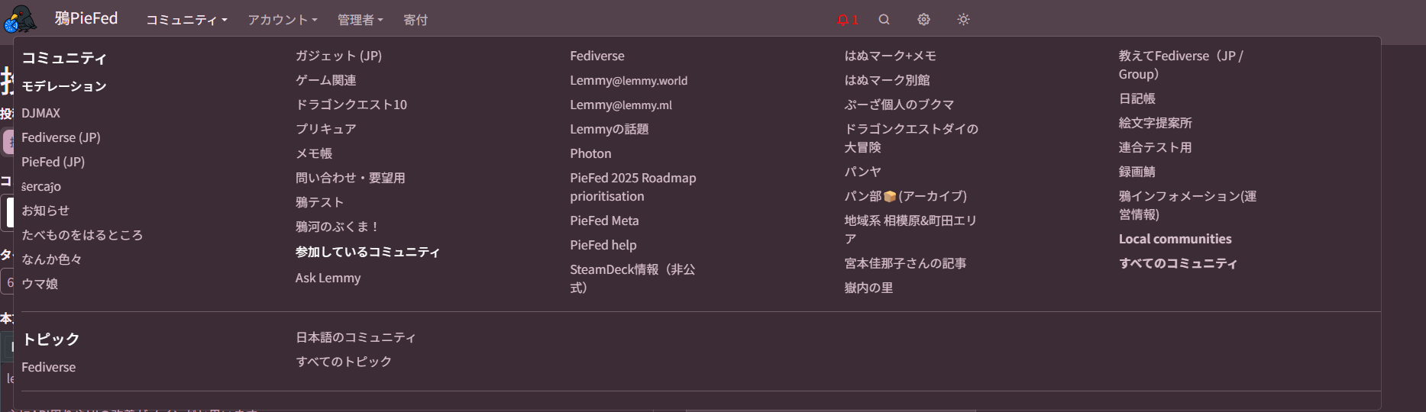
Task: Open 問い合わせ・要望用 community
Action: (351, 178)
